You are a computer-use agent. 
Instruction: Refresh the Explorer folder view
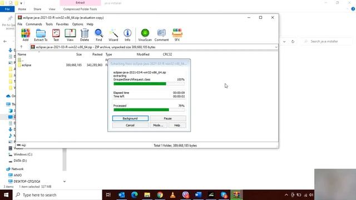[293, 42]
